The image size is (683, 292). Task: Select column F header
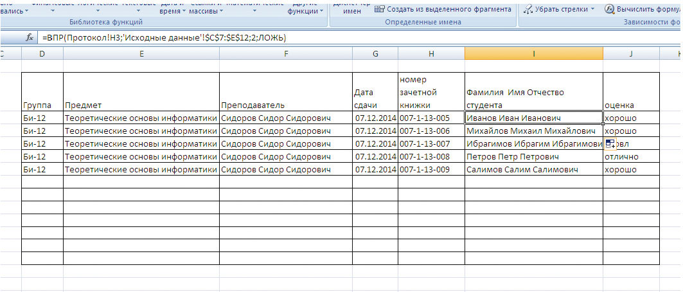pyautogui.click(x=286, y=53)
